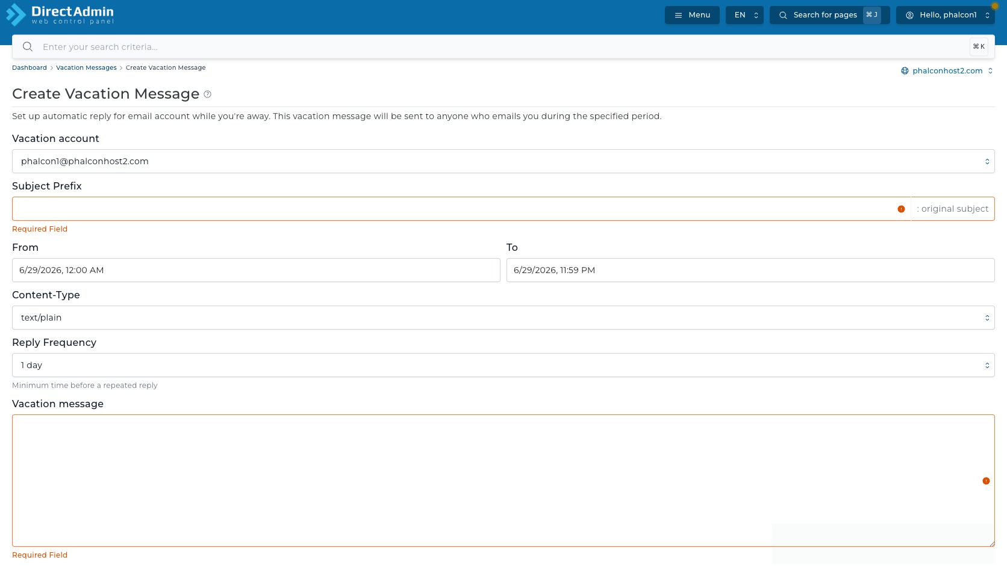Open the phalconhost2.com domain switcher

click(947, 71)
